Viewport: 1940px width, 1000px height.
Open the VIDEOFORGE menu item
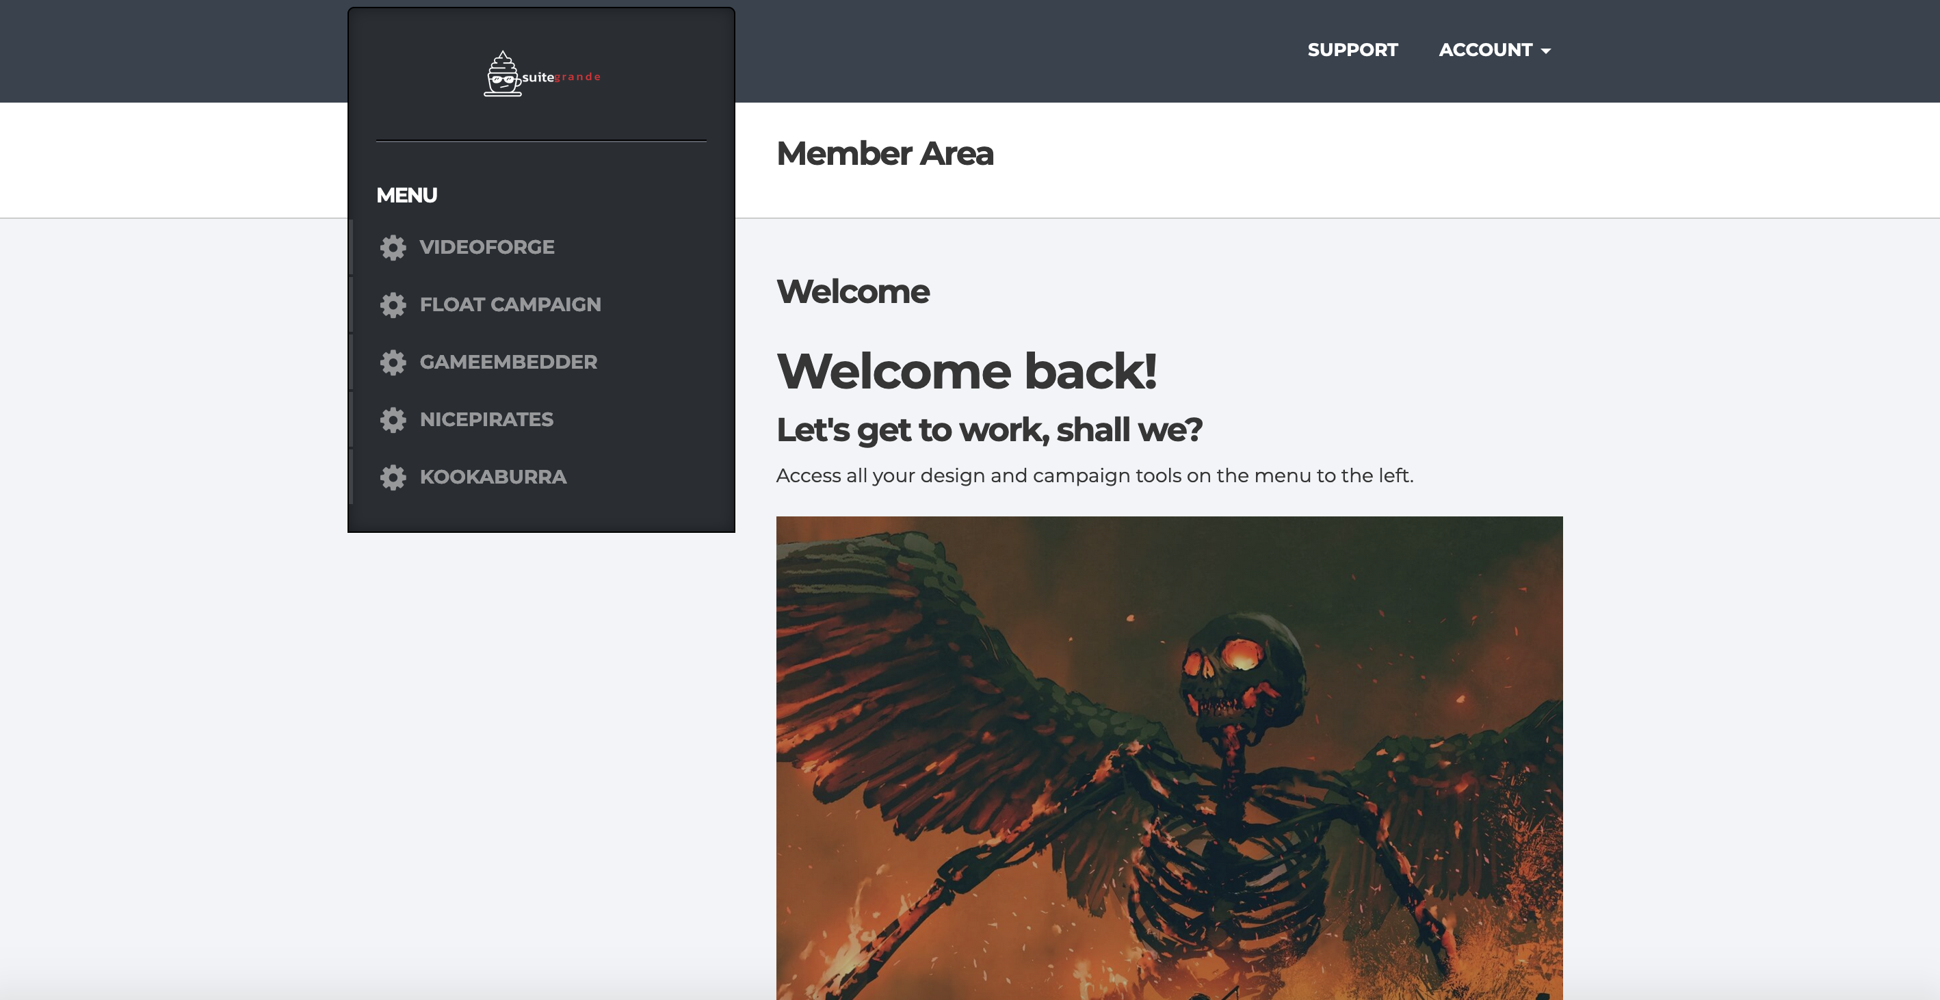pyautogui.click(x=486, y=247)
